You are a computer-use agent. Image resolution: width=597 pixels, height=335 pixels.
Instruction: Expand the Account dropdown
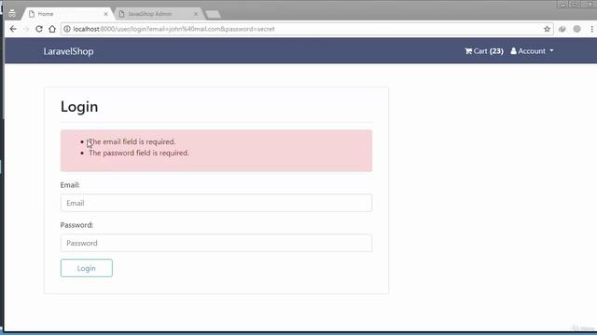pyautogui.click(x=532, y=51)
